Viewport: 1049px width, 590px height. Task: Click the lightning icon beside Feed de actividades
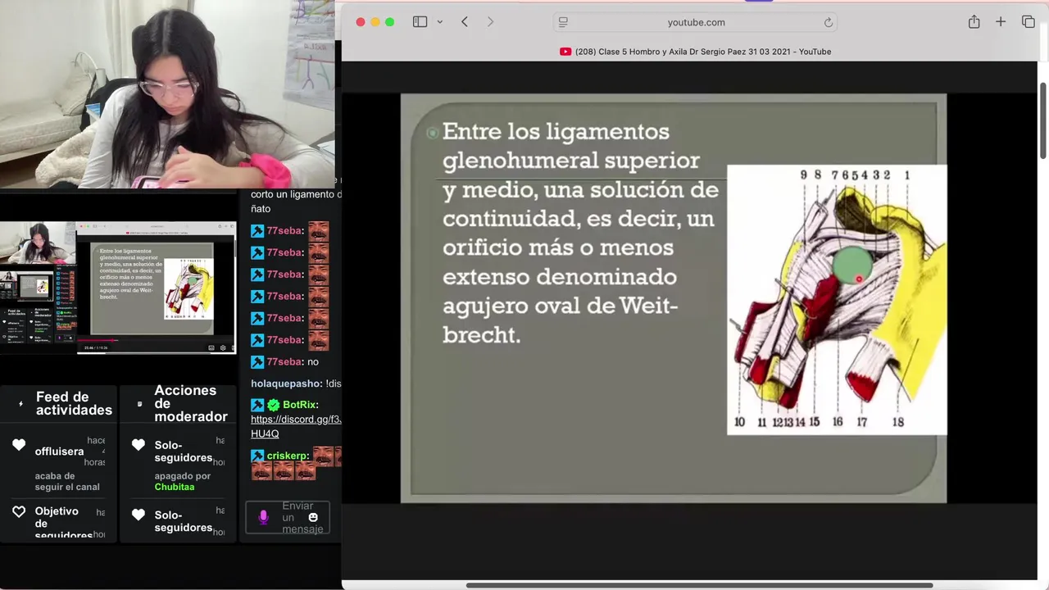coord(20,403)
